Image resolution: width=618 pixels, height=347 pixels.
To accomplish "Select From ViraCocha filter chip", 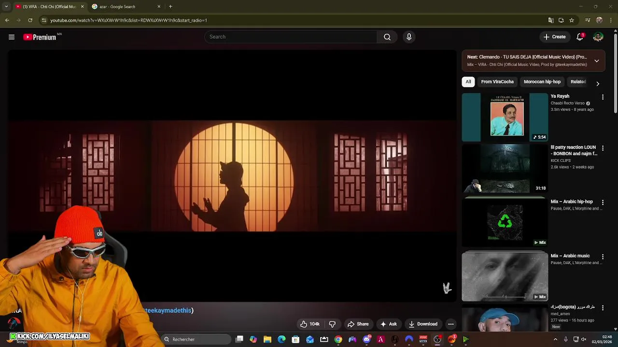I will click(x=497, y=81).
